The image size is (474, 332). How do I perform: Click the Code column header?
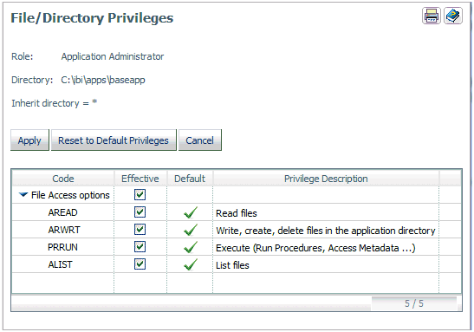[63, 179]
